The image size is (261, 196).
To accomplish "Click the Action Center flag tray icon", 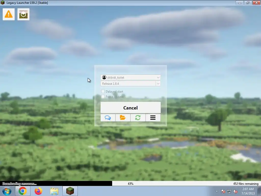I will click(x=223, y=191).
